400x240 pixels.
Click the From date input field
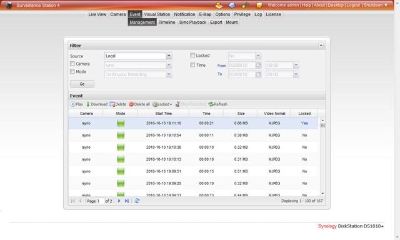[x=242, y=65]
